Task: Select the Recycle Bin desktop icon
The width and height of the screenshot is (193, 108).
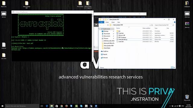Action: click(187, 98)
